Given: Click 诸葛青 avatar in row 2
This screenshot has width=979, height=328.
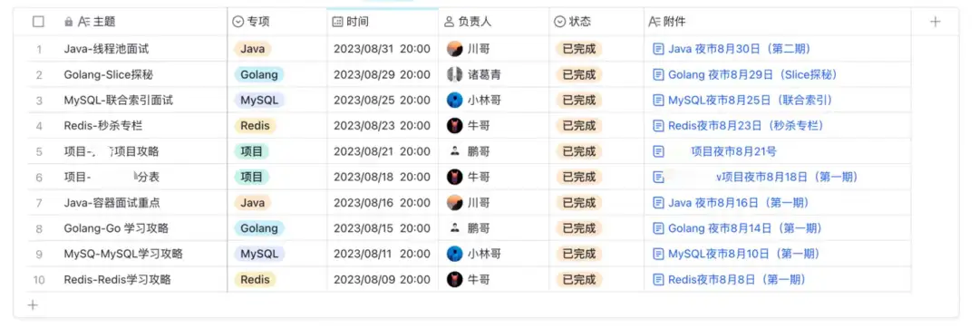Looking at the screenshot, I should pos(454,75).
